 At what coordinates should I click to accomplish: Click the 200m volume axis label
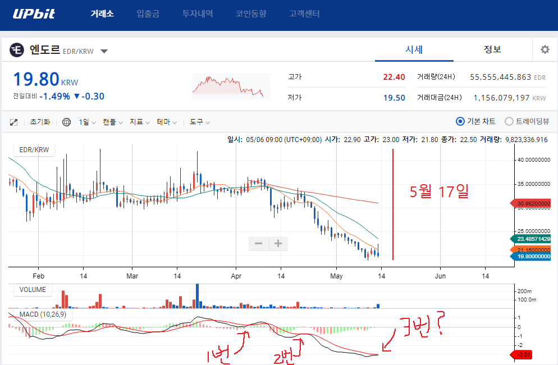pos(524,291)
